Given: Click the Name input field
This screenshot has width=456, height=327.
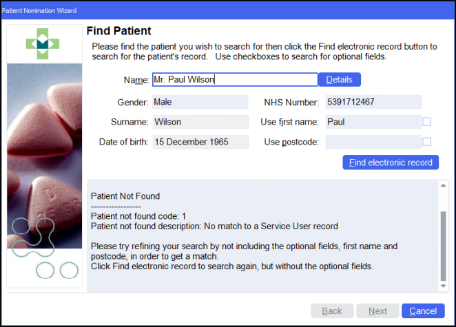Looking at the screenshot, I should coord(234,80).
